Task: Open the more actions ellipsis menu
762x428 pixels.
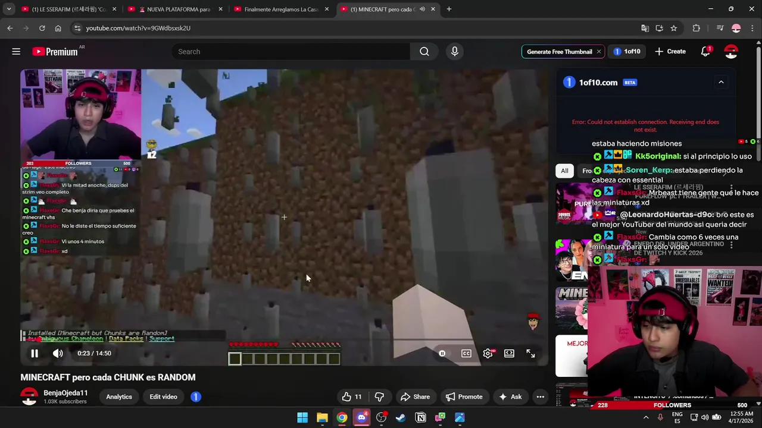Action: (540, 396)
